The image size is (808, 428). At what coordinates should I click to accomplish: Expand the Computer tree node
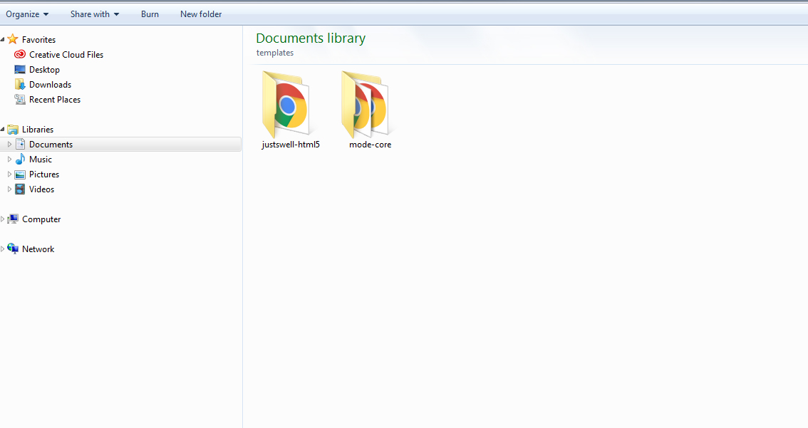coord(3,219)
